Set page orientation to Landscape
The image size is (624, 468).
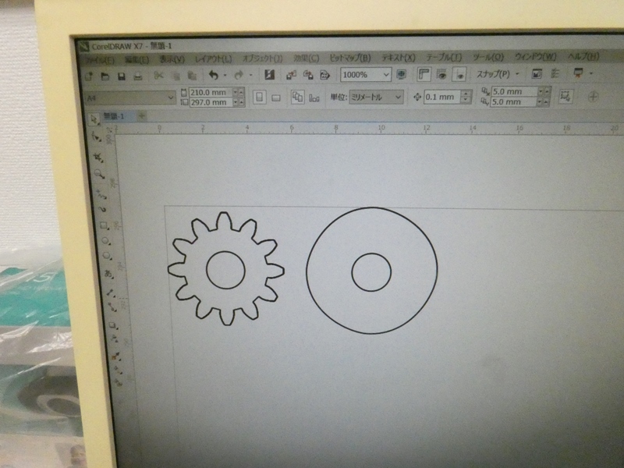276,97
